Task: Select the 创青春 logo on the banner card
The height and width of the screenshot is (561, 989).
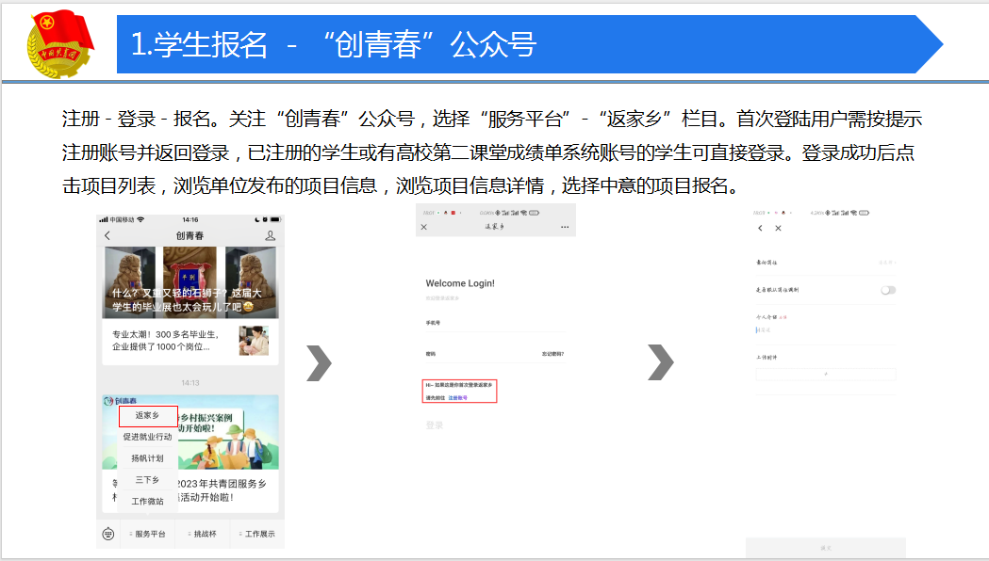Action: 120,401
